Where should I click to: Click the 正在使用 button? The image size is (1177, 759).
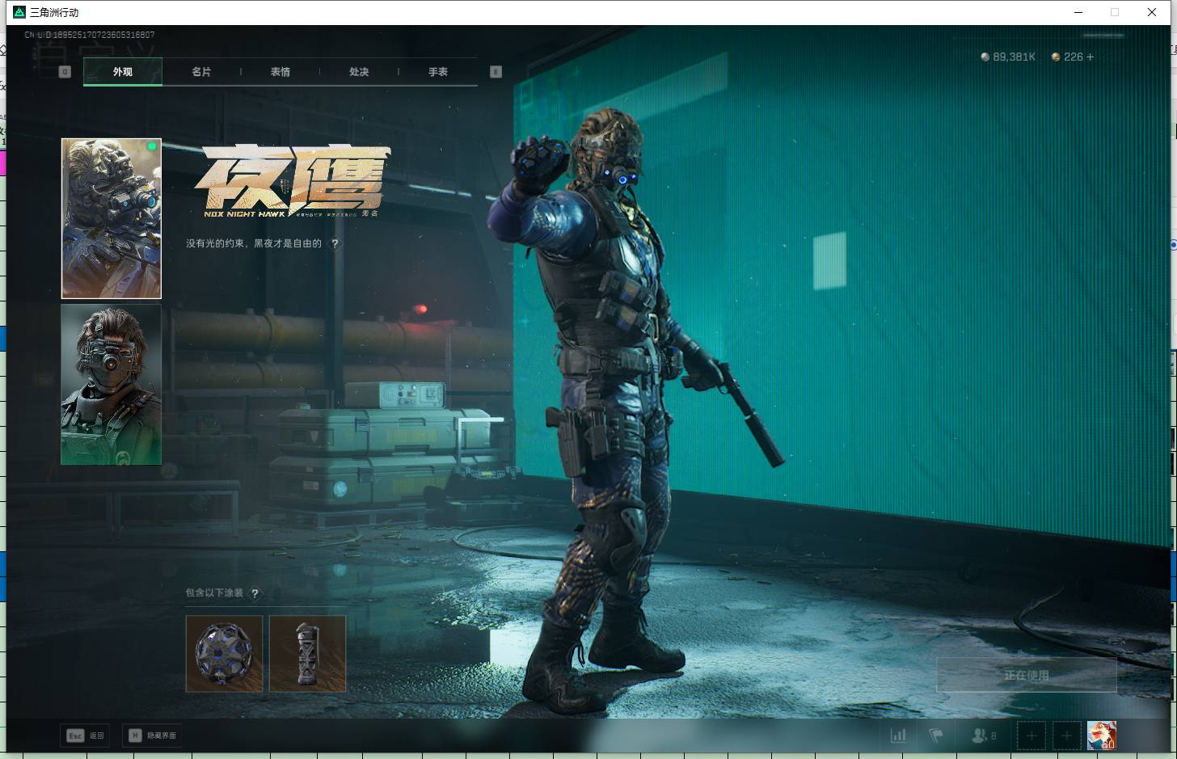click(1027, 675)
